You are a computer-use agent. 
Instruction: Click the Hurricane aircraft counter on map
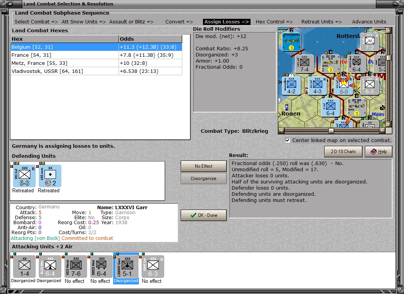pos(292,42)
